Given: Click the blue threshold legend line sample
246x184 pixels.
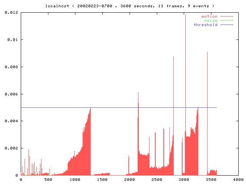Looking at the screenshot, I should coord(226,25).
